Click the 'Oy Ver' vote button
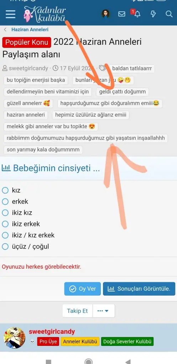177x364 pixels. (83, 289)
